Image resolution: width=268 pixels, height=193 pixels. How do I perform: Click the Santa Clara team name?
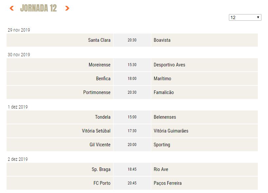[x=99, y=40]
